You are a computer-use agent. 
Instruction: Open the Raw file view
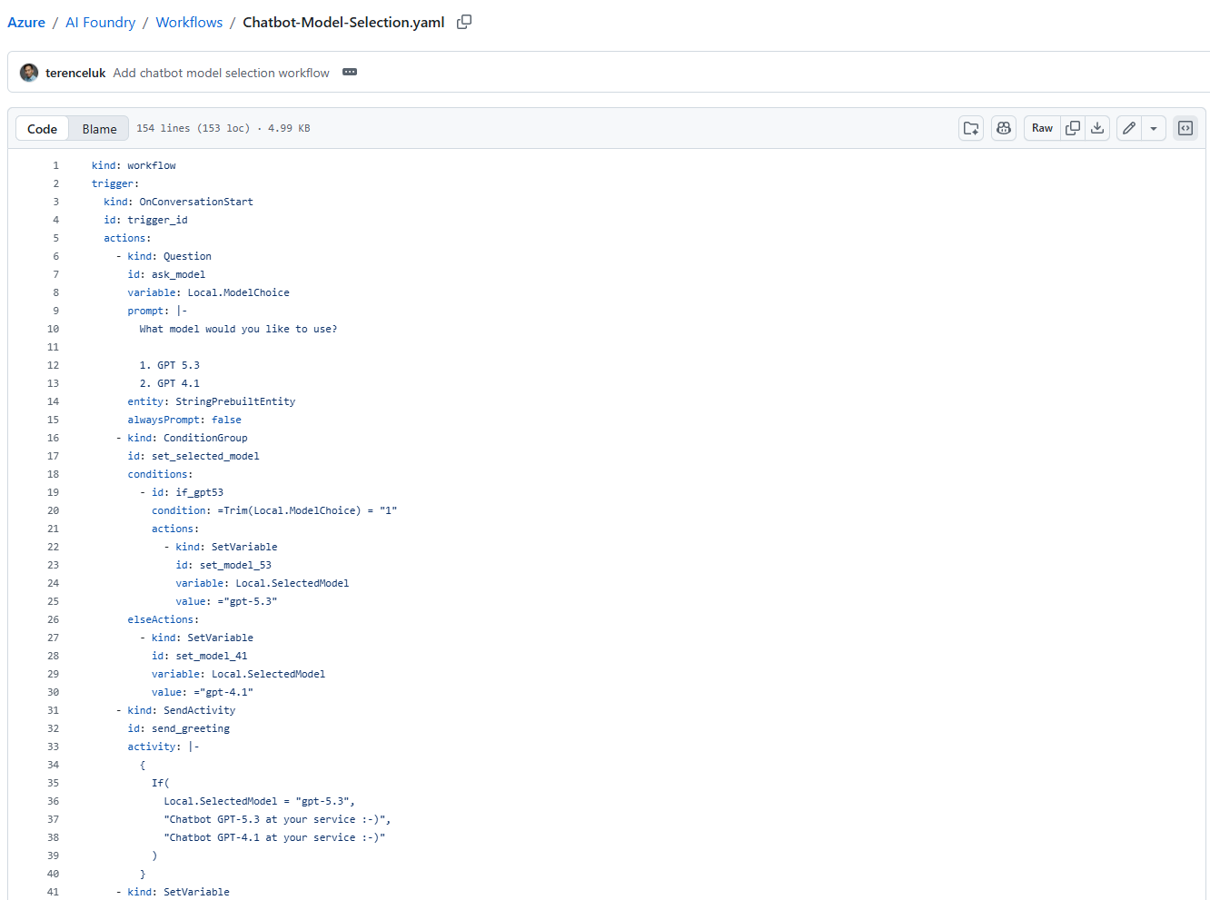(1042, 128)
